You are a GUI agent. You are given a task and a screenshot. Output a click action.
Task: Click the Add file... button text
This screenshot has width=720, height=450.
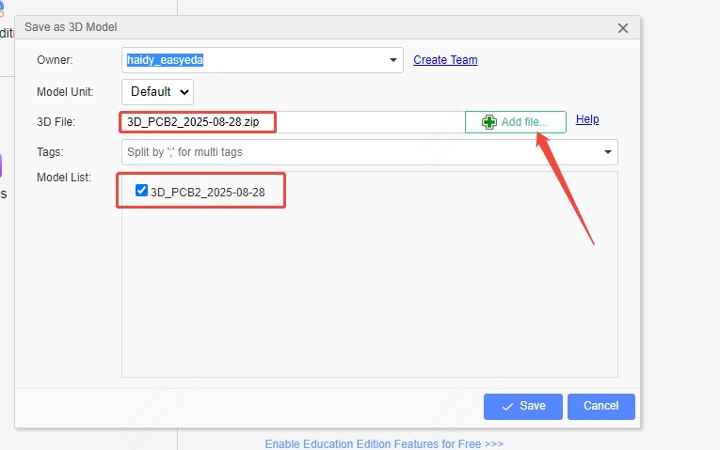point(524,122)
